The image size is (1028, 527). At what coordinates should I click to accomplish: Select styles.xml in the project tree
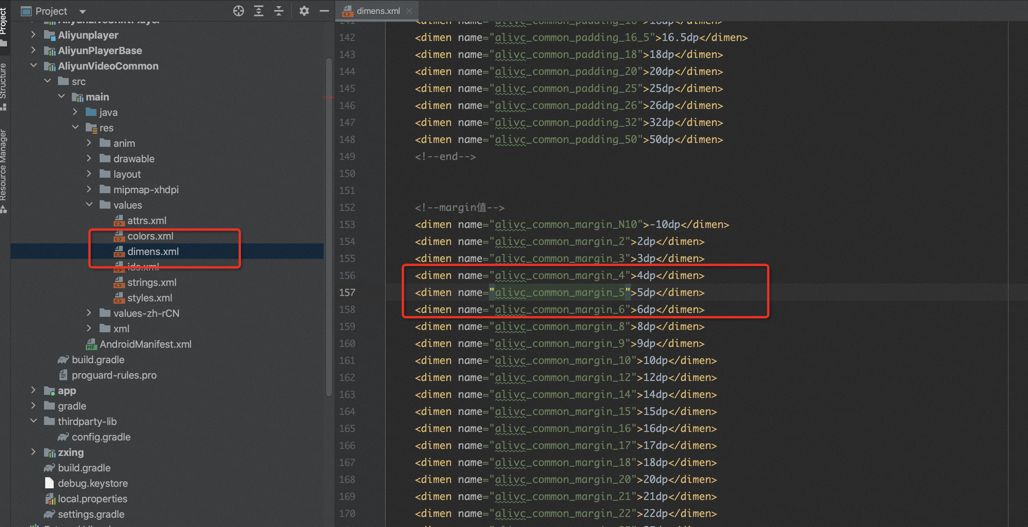click(x=150, y=298)
